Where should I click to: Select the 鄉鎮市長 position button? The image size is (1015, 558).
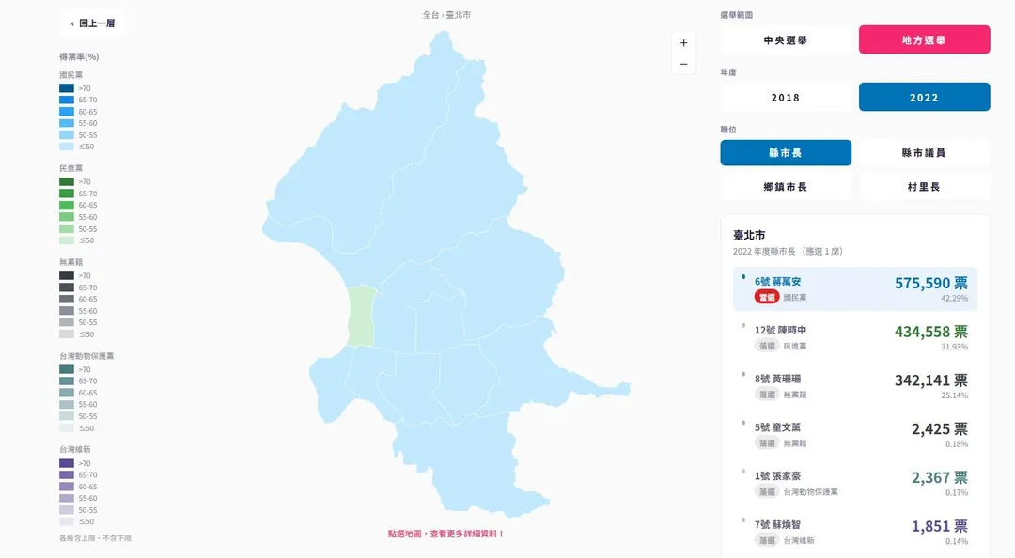pos(785,187)
